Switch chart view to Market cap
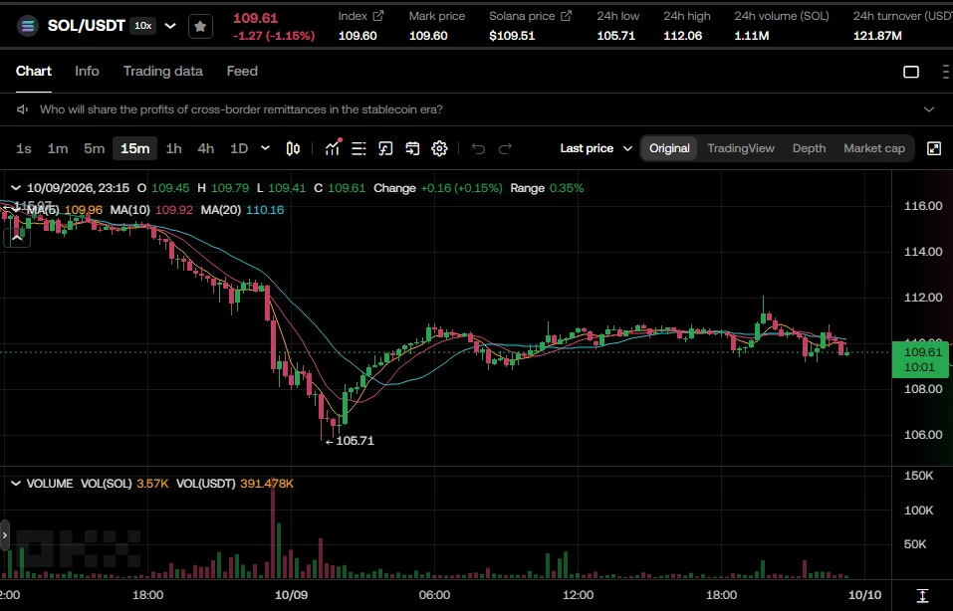The height and width of the screenshot is (611, 953). pos(874,148)
